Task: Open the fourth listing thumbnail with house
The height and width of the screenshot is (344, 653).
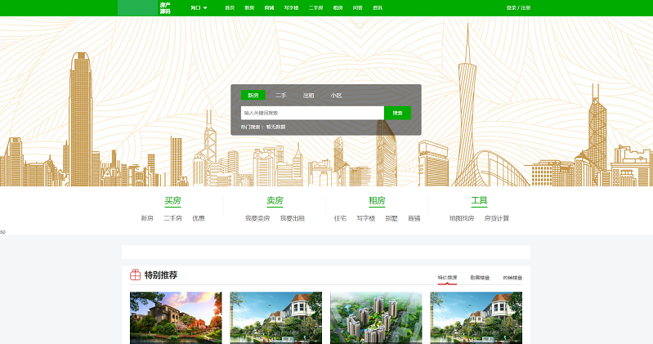Action: click(476, 318)
